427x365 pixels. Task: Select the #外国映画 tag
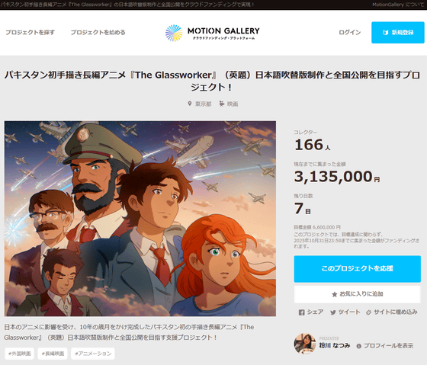tap(19, 354)
